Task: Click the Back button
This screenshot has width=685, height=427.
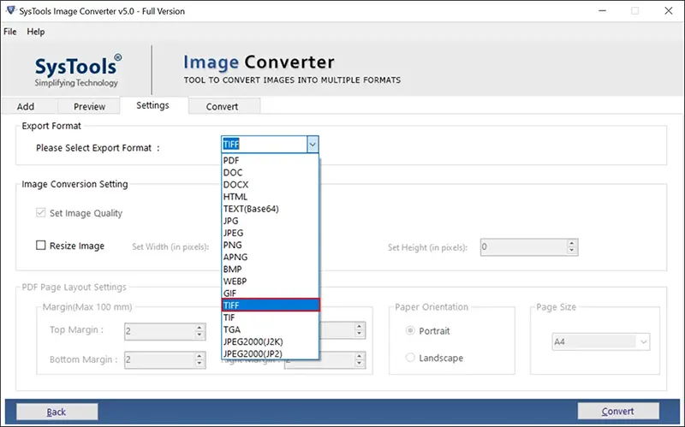Action: [x=57, y=412]
